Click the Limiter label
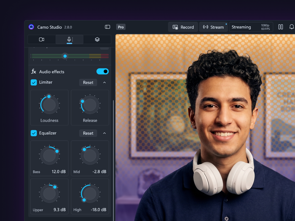Image resolution: width=295 pixels, height=221 pixels. (46, 83)
